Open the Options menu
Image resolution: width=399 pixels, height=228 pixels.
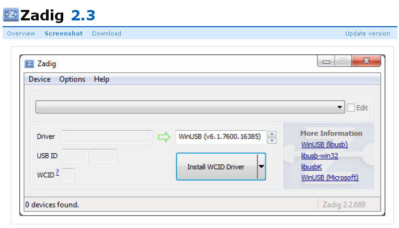click(x=72, y=79)
